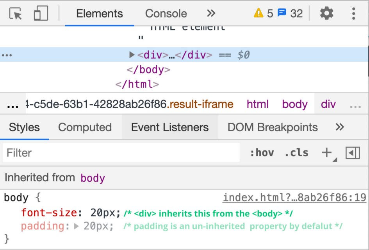Screen dimensions: 369x250
Task: Toggle the .cls classes panel
Action: pos(296,153)
